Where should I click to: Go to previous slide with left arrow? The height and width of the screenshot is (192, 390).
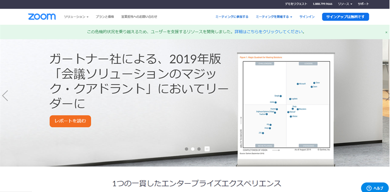coord(5,96)
